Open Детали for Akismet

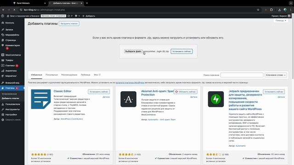coord(194,97)
